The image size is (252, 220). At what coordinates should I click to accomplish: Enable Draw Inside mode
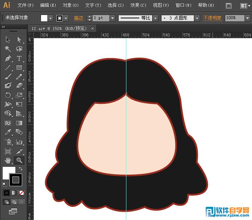click(21, 202)
